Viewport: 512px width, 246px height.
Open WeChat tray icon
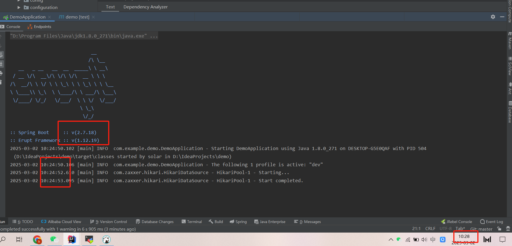pos(399,239)
